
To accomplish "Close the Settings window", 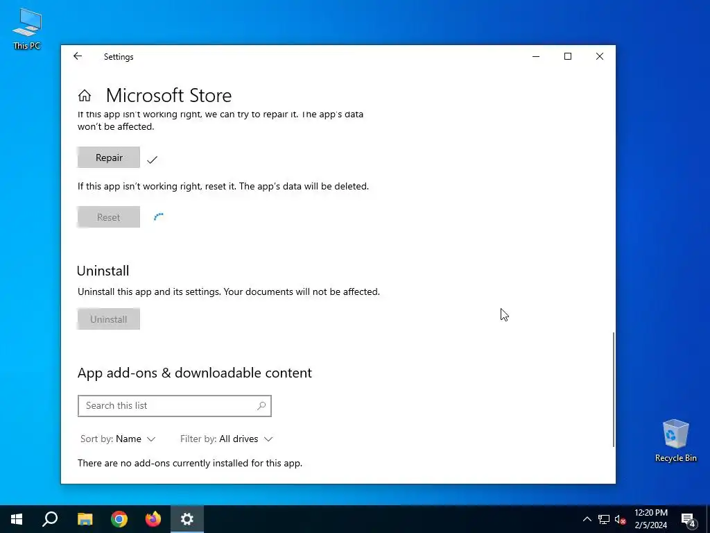I will [600, 56].
